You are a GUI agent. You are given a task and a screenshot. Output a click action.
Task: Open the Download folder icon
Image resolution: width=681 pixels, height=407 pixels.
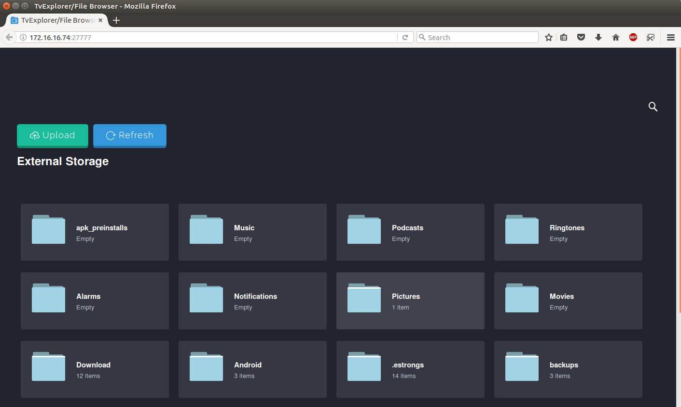48,367
